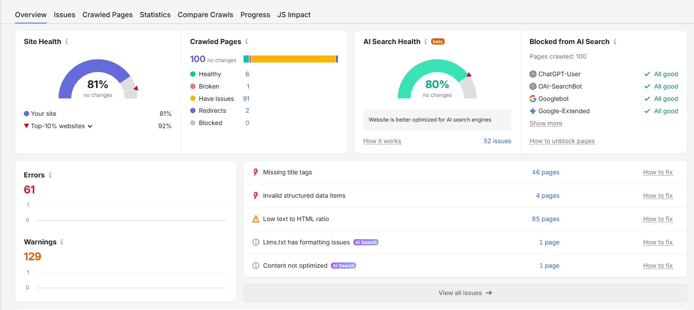Screen dimensions: 694x310
Task: Click AI Search badge on Content row
Action: point(343,266)
